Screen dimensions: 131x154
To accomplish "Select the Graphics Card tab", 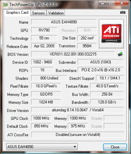I will click(x=17, y=12).
